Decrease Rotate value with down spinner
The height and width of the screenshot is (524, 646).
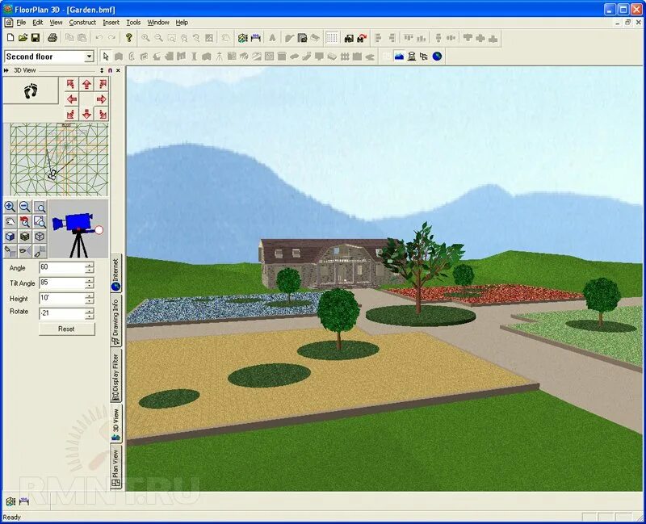[x=90, y=316]
